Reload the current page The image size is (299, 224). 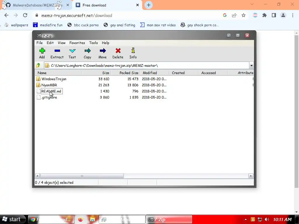coord(25,15)
